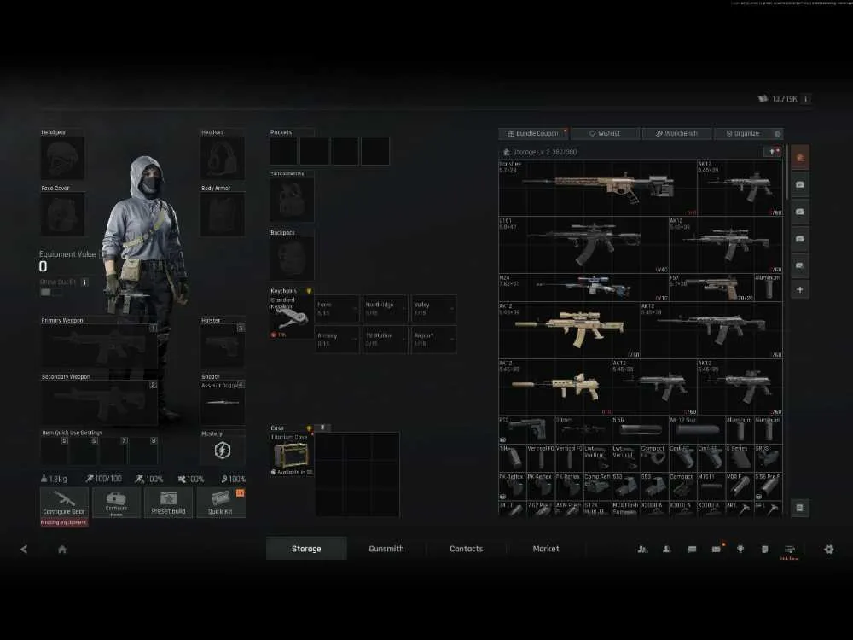Open the chat messages icon
Screen dimensions: 853x640
(x=692, y=549)
